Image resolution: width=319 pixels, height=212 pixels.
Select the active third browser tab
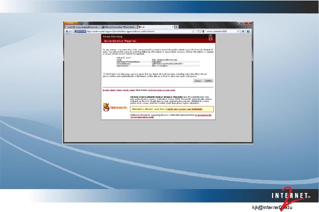[155, 27]
